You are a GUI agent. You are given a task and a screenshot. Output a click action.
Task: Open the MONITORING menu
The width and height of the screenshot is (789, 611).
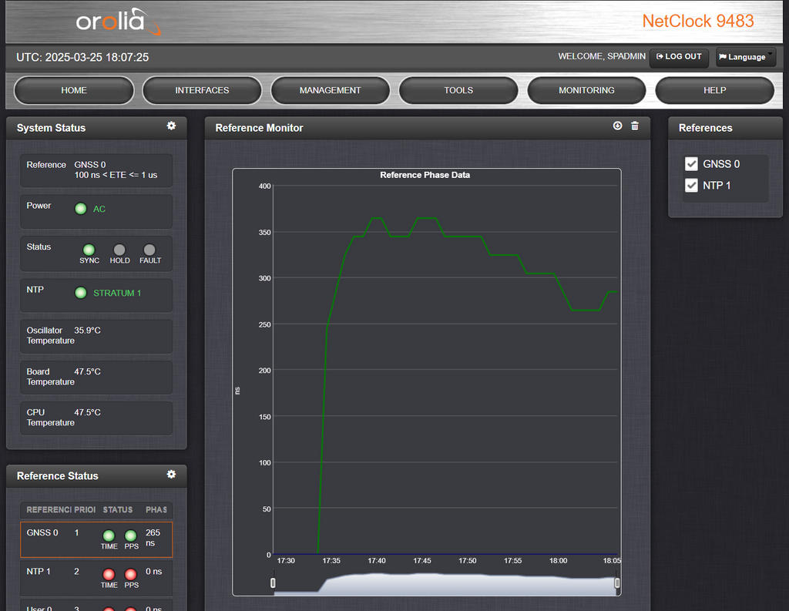586,91
